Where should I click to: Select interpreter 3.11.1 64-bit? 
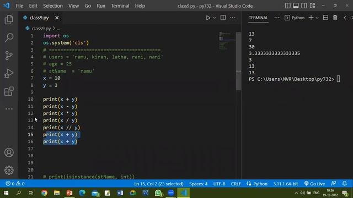pyautogui.click(x=286, y=184)
